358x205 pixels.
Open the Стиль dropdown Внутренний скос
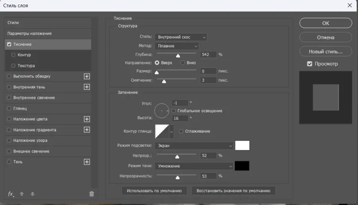[181, 37]
